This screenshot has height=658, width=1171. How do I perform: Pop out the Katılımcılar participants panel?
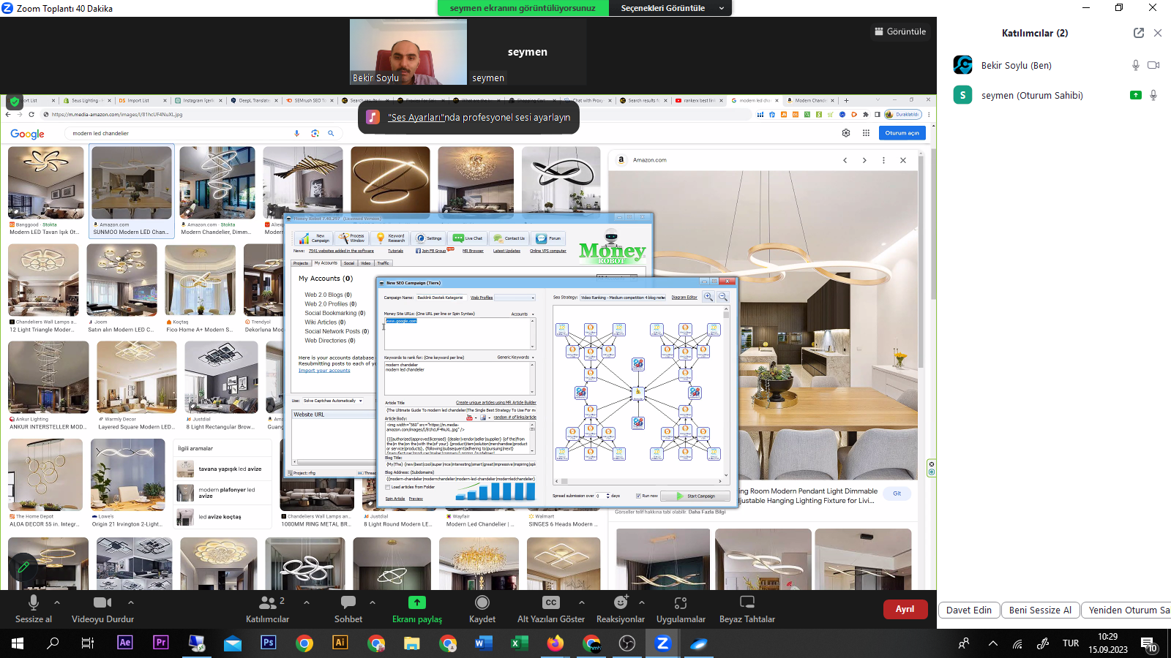pyautogui.click(x=1139, y=33)
